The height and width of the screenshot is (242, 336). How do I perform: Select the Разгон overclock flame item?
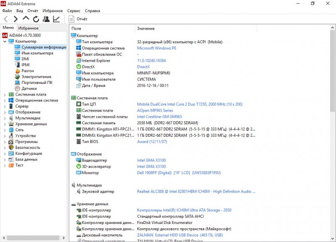point(27,71)
